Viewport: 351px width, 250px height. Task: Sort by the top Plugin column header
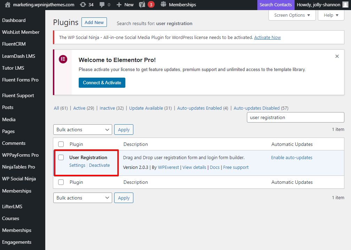[x=76, y=144]
